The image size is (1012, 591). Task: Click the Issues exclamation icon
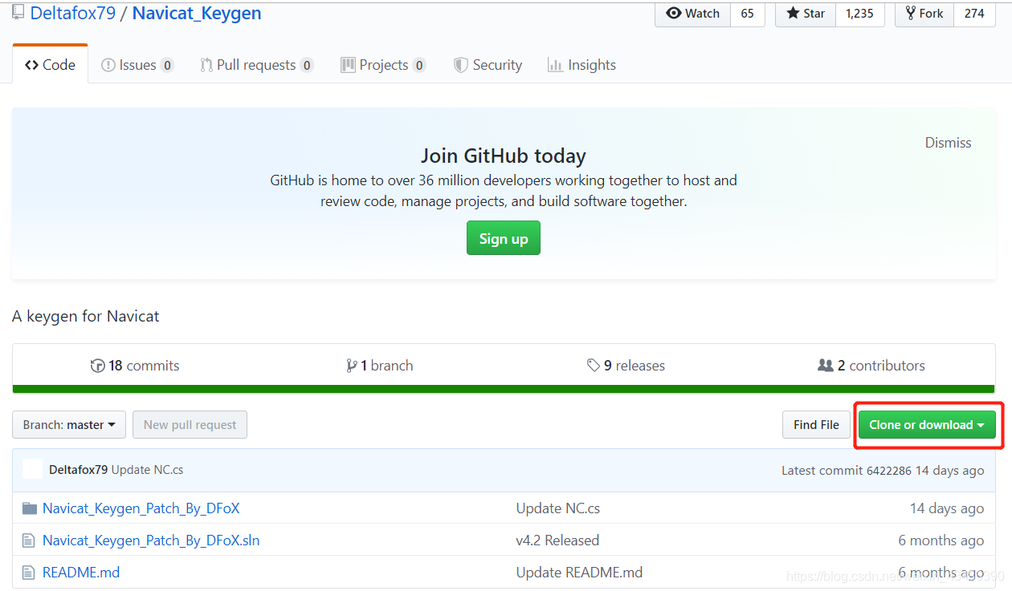click(108, 65)
